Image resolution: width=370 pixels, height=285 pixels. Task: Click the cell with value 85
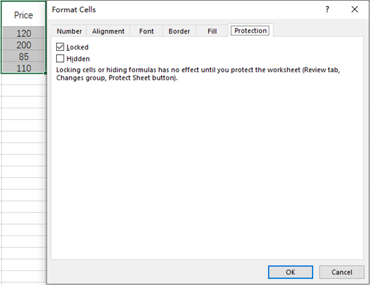(23, 56)
